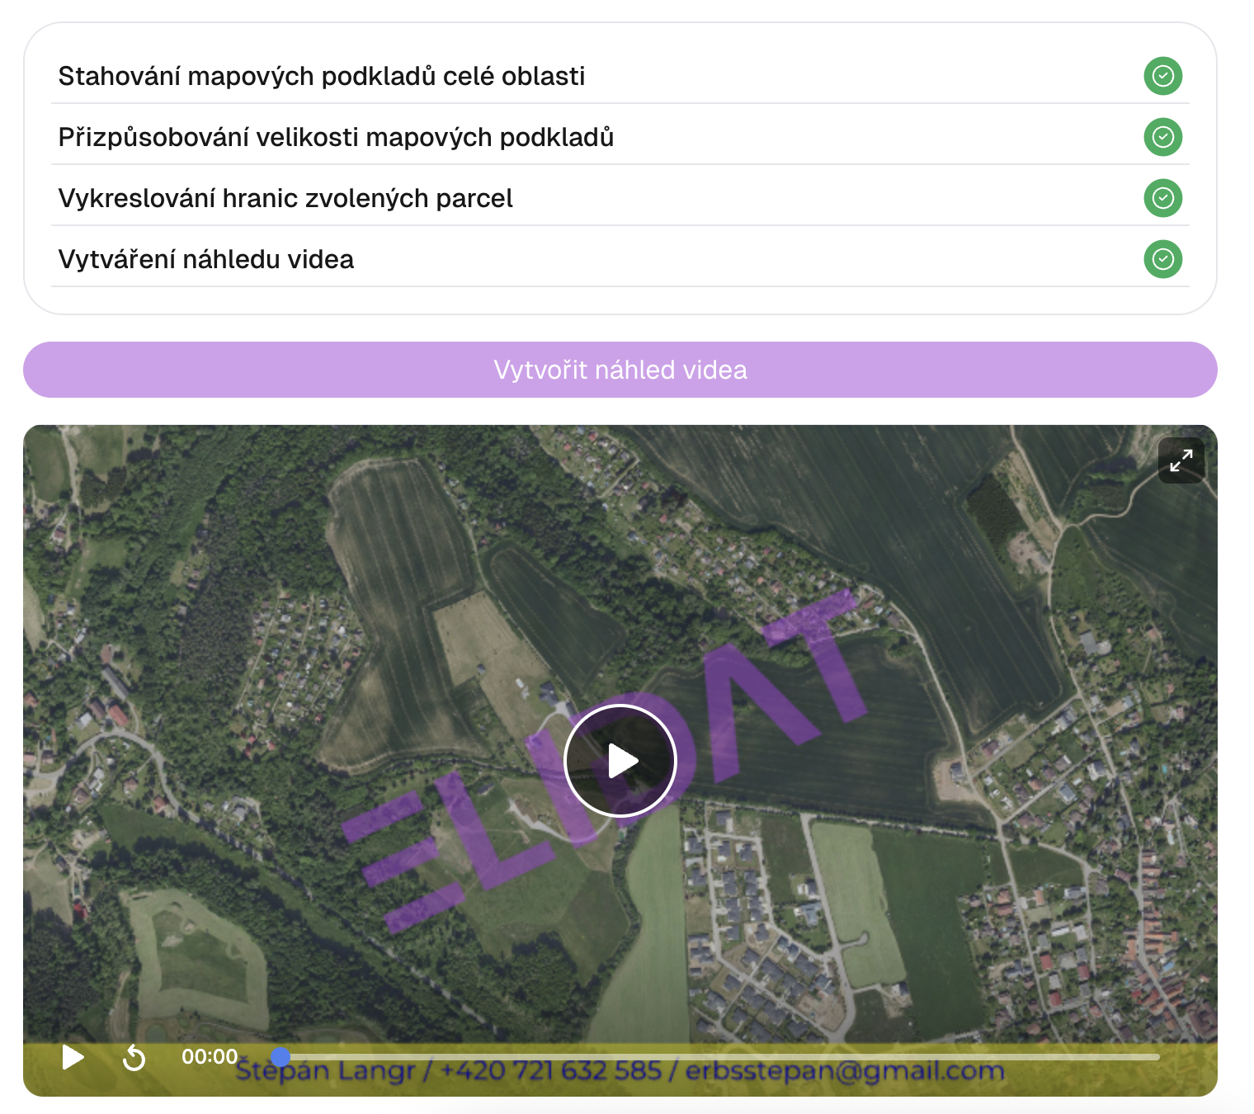Select the Vytváření náhledu videa step label
1254x1114 pixels.
(x=206, y=259)
